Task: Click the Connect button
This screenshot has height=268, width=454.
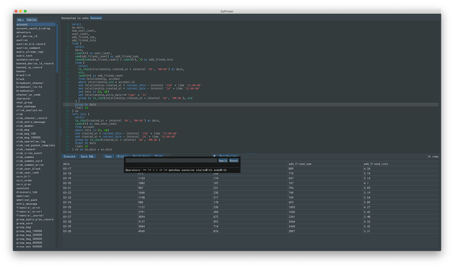Action: pos(96,18)
